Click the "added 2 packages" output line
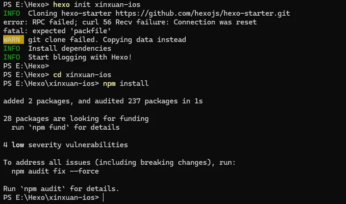Viewport: 346px width, 204px height. click(x=103, y=101)
